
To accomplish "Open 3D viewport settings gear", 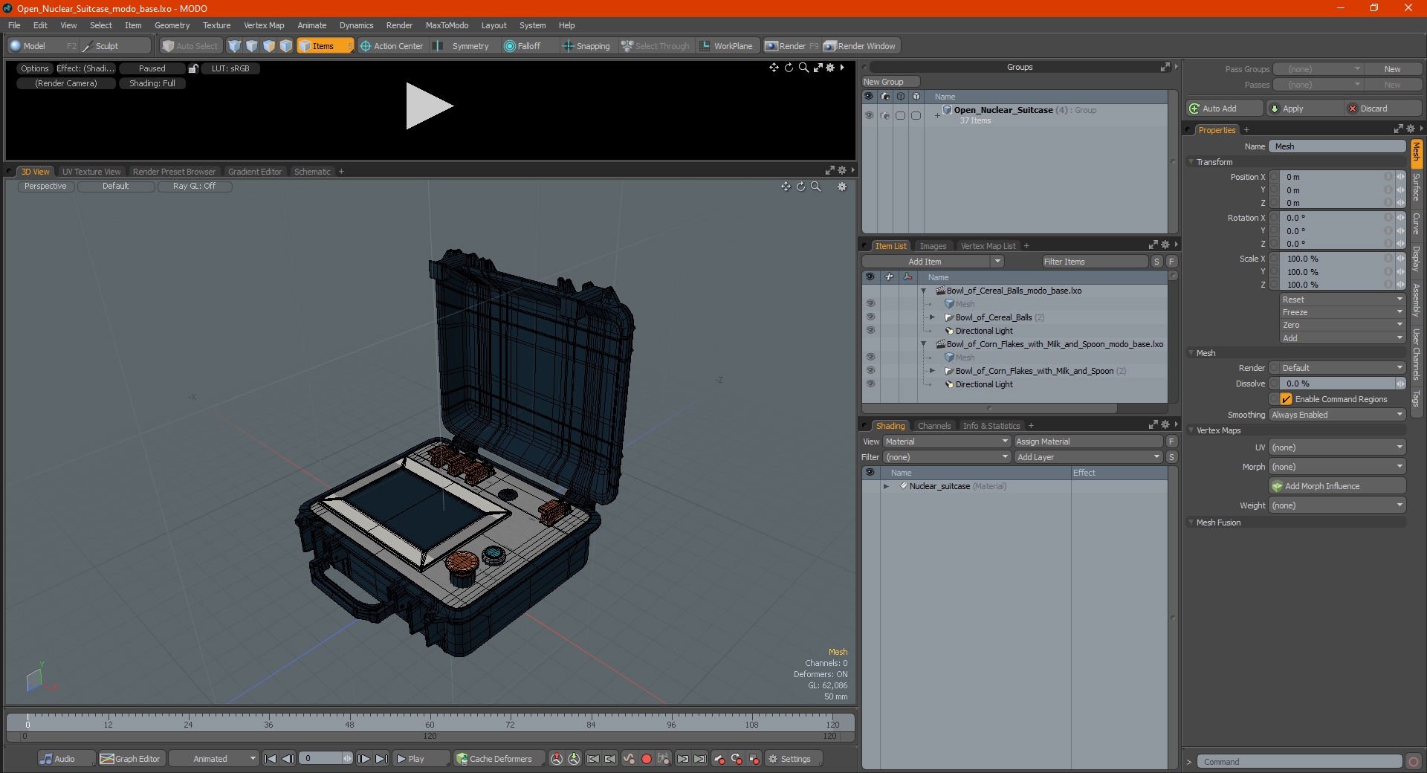I will coord(842,187).
